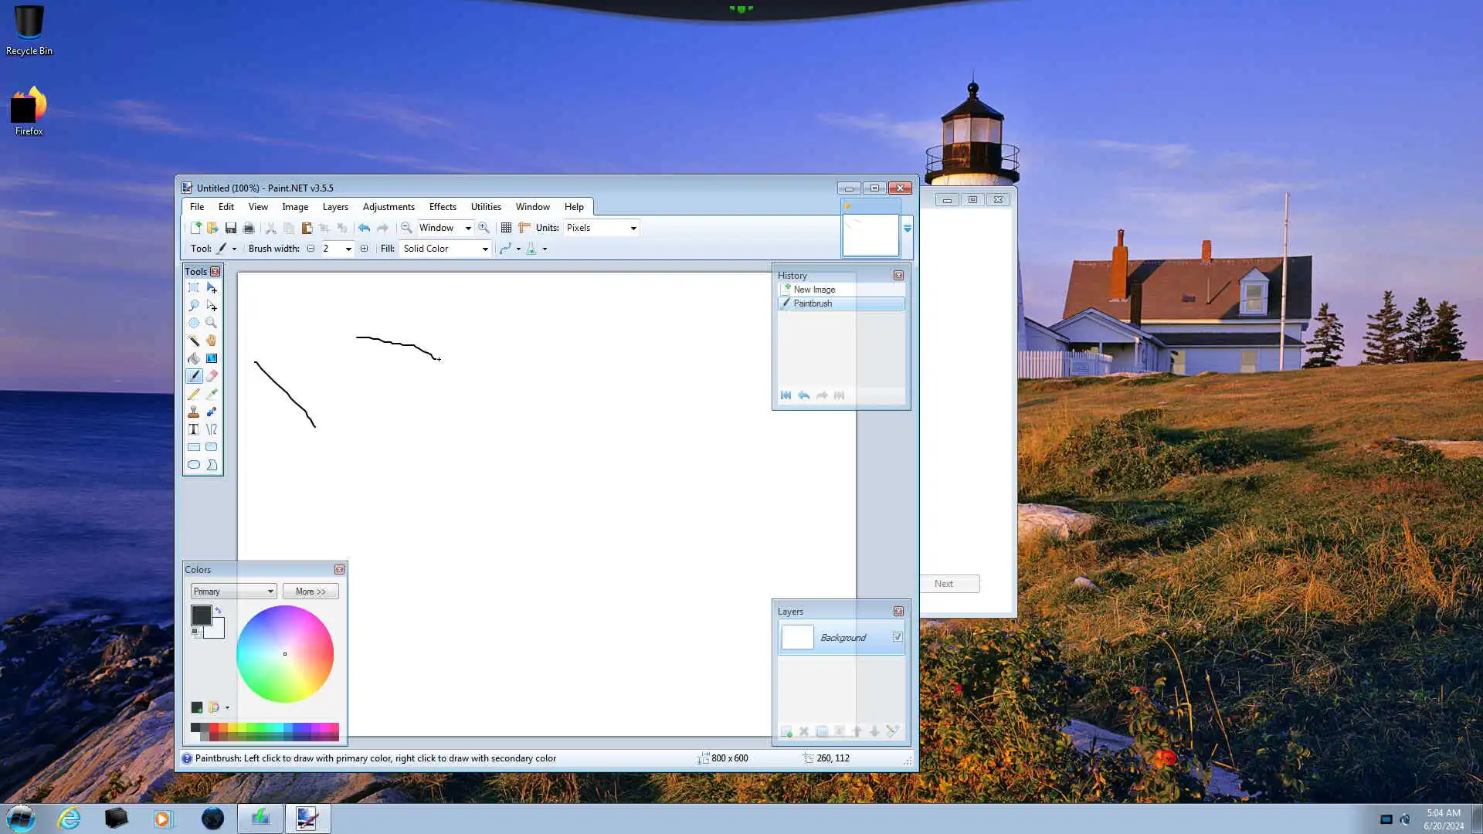This screenshot has height=834, width=1483.
Task: Select the Clone Stamp tool
Action: coord(194,412)
